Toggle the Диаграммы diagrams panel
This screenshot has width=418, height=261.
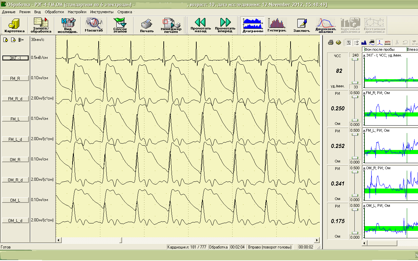(x=253, y=25)
